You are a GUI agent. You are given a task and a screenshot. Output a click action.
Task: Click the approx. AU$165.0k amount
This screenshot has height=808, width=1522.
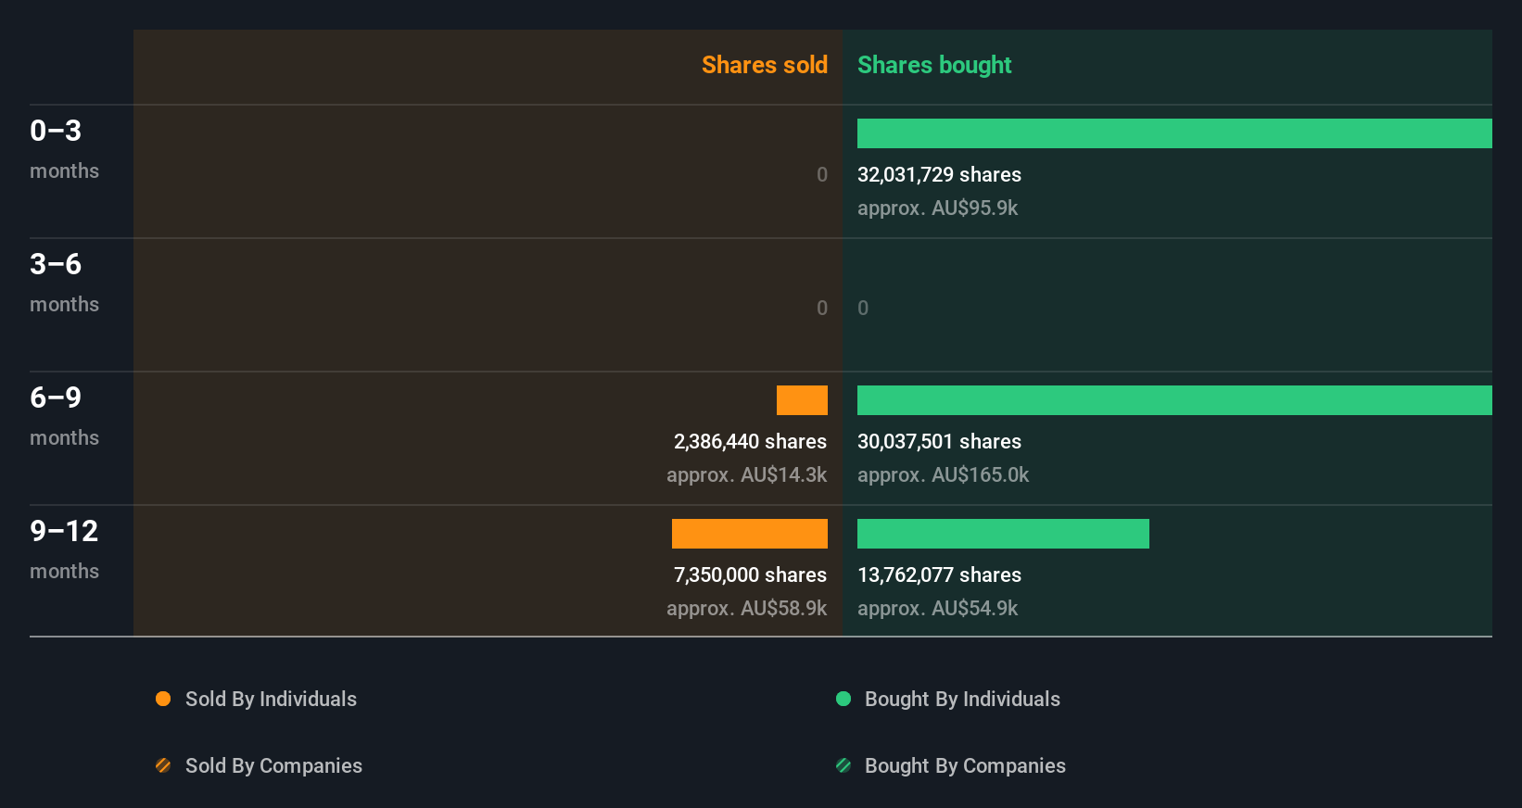coord(943,474)
